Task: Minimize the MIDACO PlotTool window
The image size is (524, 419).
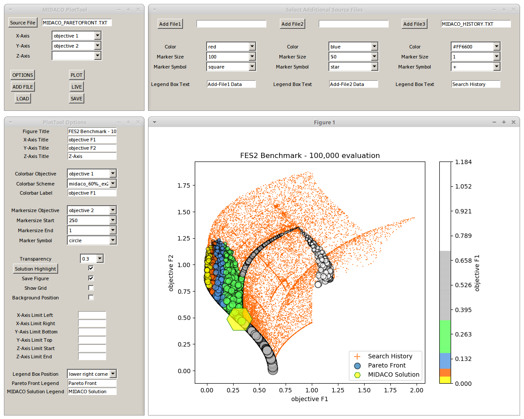Action: pyautogui.click(x=118, y=10)
